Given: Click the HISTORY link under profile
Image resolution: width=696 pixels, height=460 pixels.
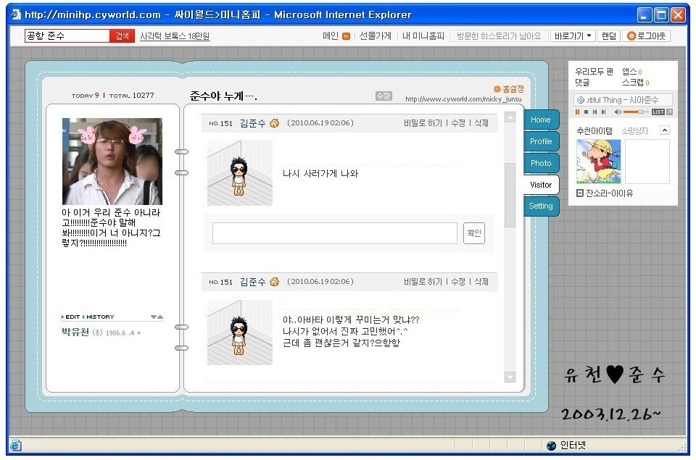Looking at the screenshot, I should (100, 317).
